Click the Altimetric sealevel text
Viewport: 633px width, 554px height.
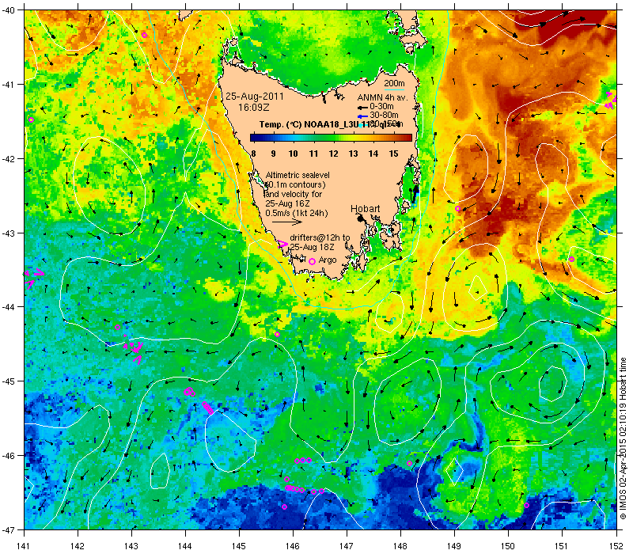(298, 175)
